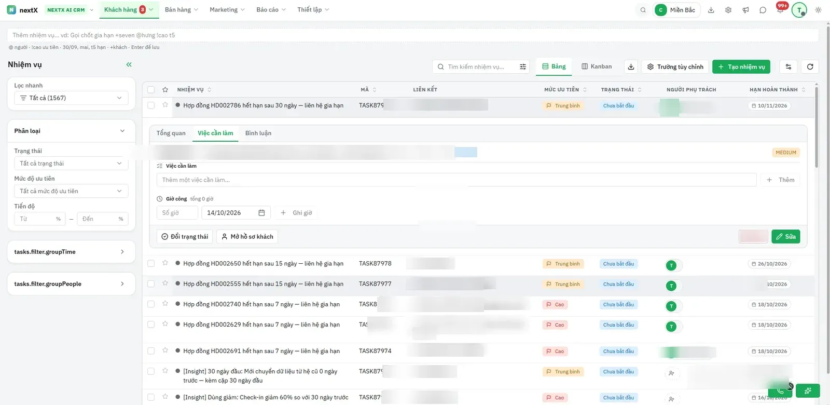Check the HD002740 task row checkbox
The width and height of the screenshot is (830, 405).
point(151,304)
